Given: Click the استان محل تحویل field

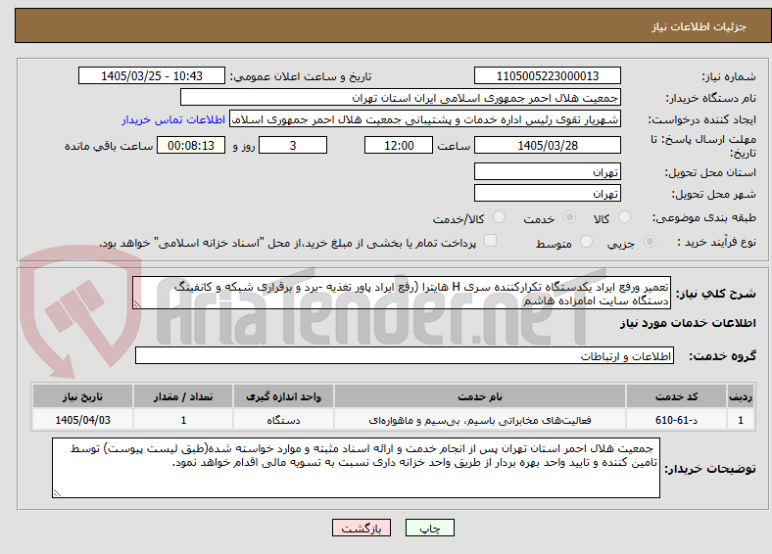Looking at the screenshot, I should point(547,171).
